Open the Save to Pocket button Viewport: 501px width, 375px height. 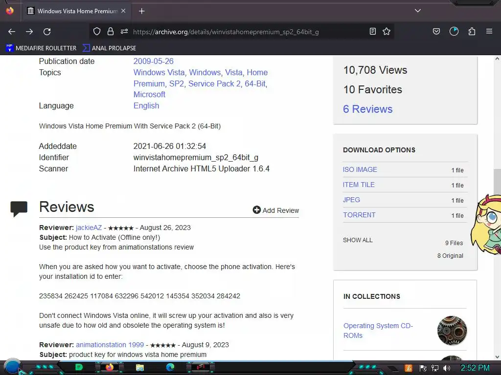[x=436, y=31]
